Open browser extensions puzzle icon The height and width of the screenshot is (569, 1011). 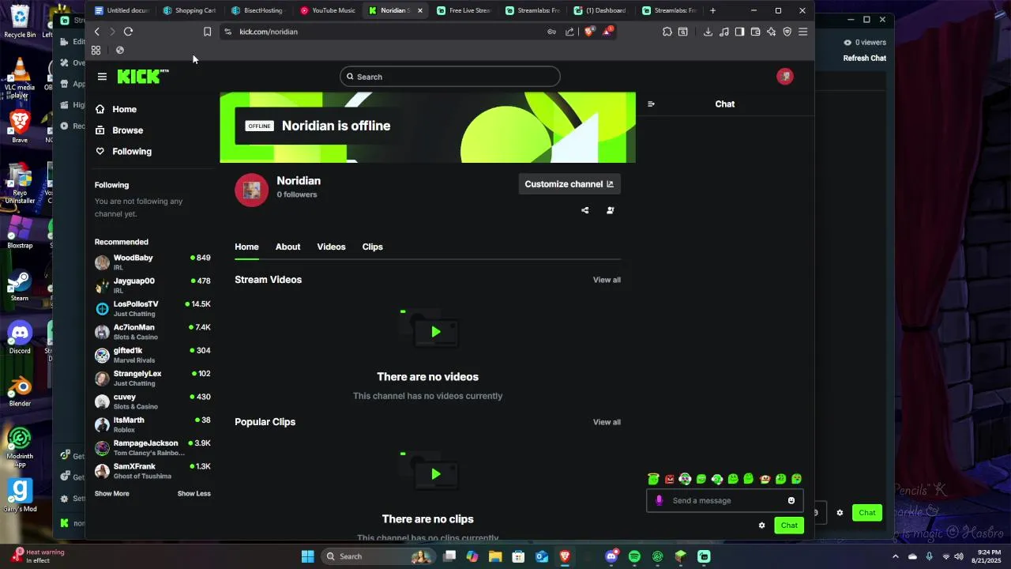(667, 32)
